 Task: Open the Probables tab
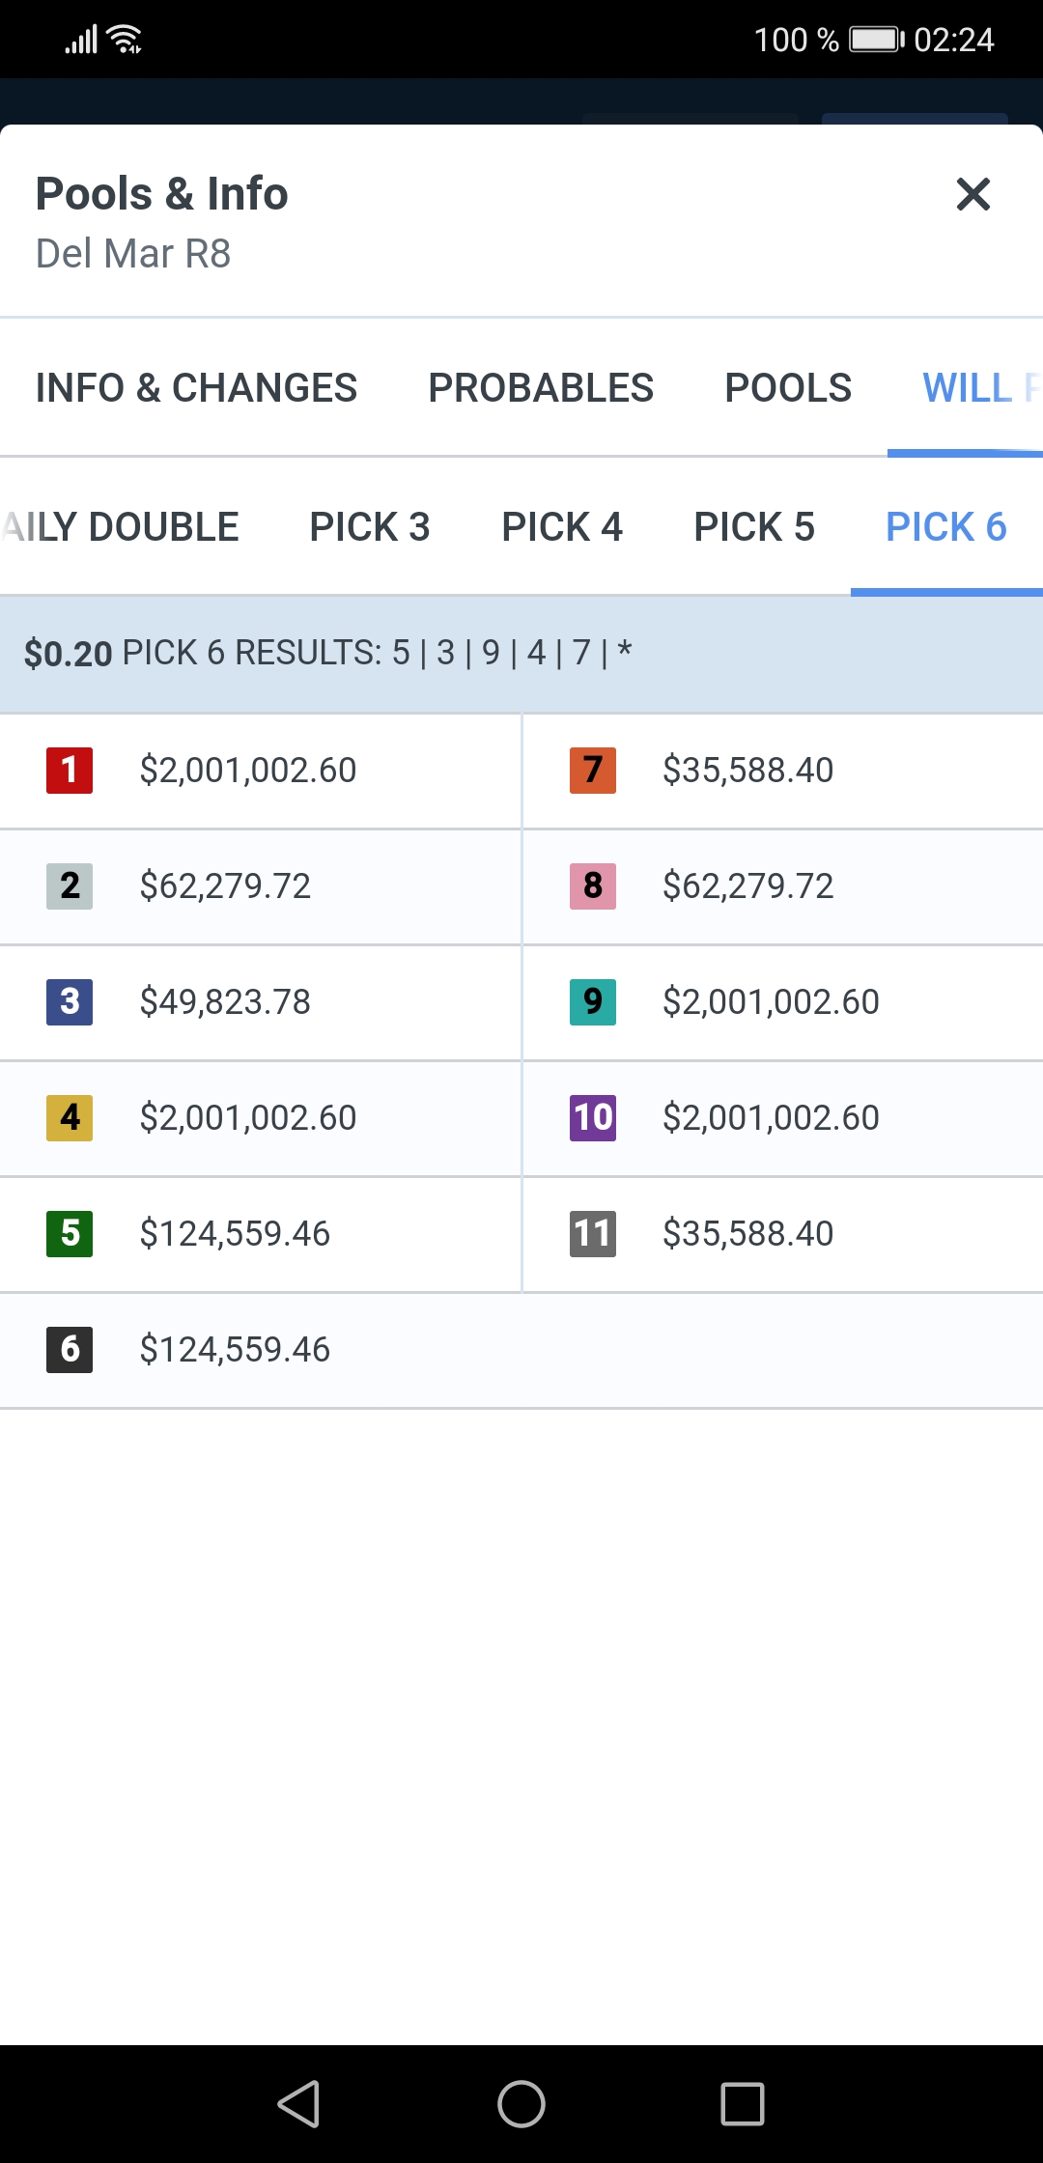541,388
